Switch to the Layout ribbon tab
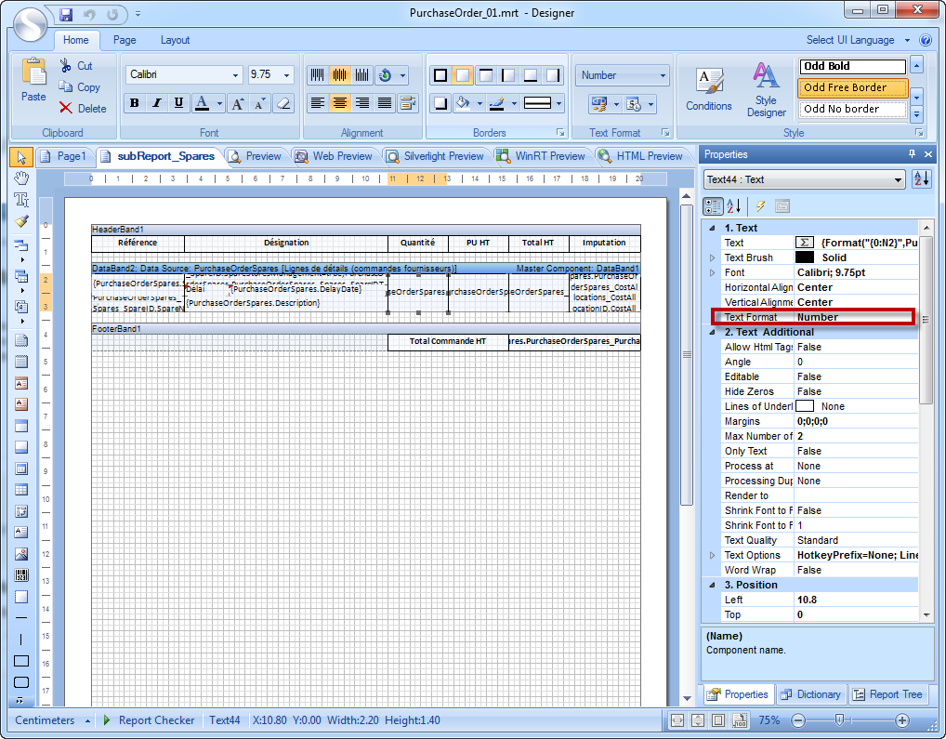946x739 pixels. [175, 40]
